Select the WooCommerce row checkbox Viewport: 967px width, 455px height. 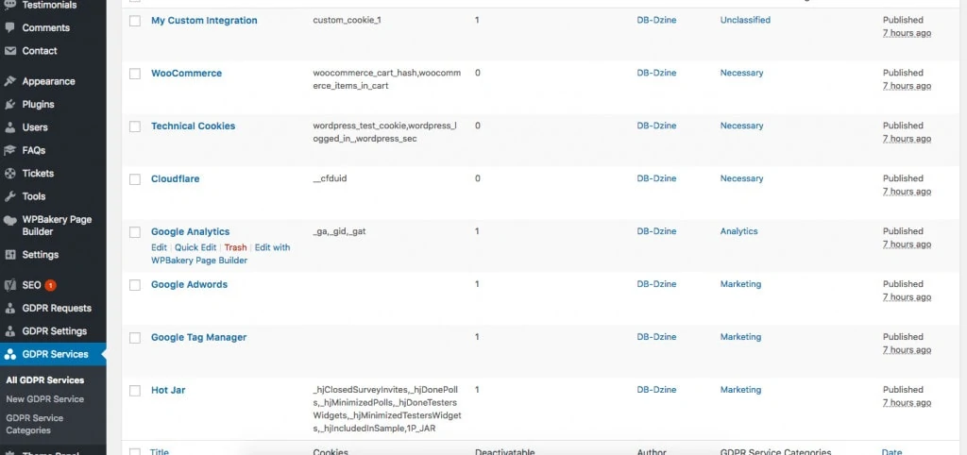tap(135, 74)
